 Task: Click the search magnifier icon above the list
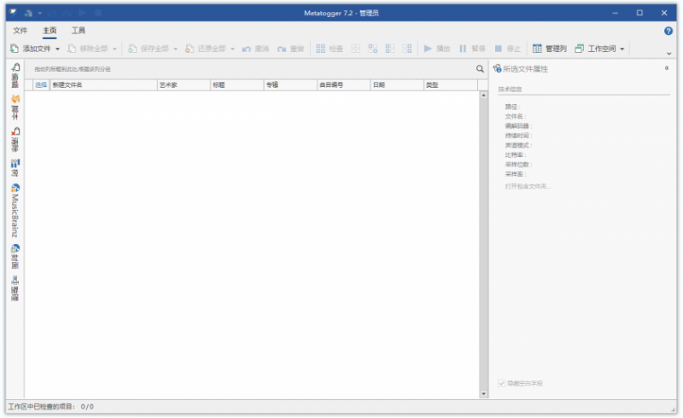click(x=480, y=69)
